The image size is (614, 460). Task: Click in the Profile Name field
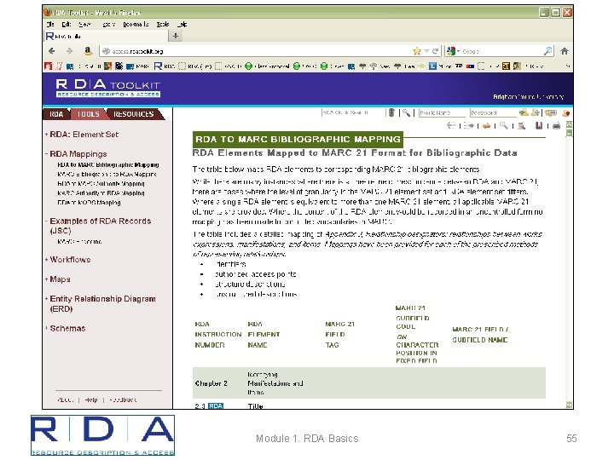tap(442, 112)
